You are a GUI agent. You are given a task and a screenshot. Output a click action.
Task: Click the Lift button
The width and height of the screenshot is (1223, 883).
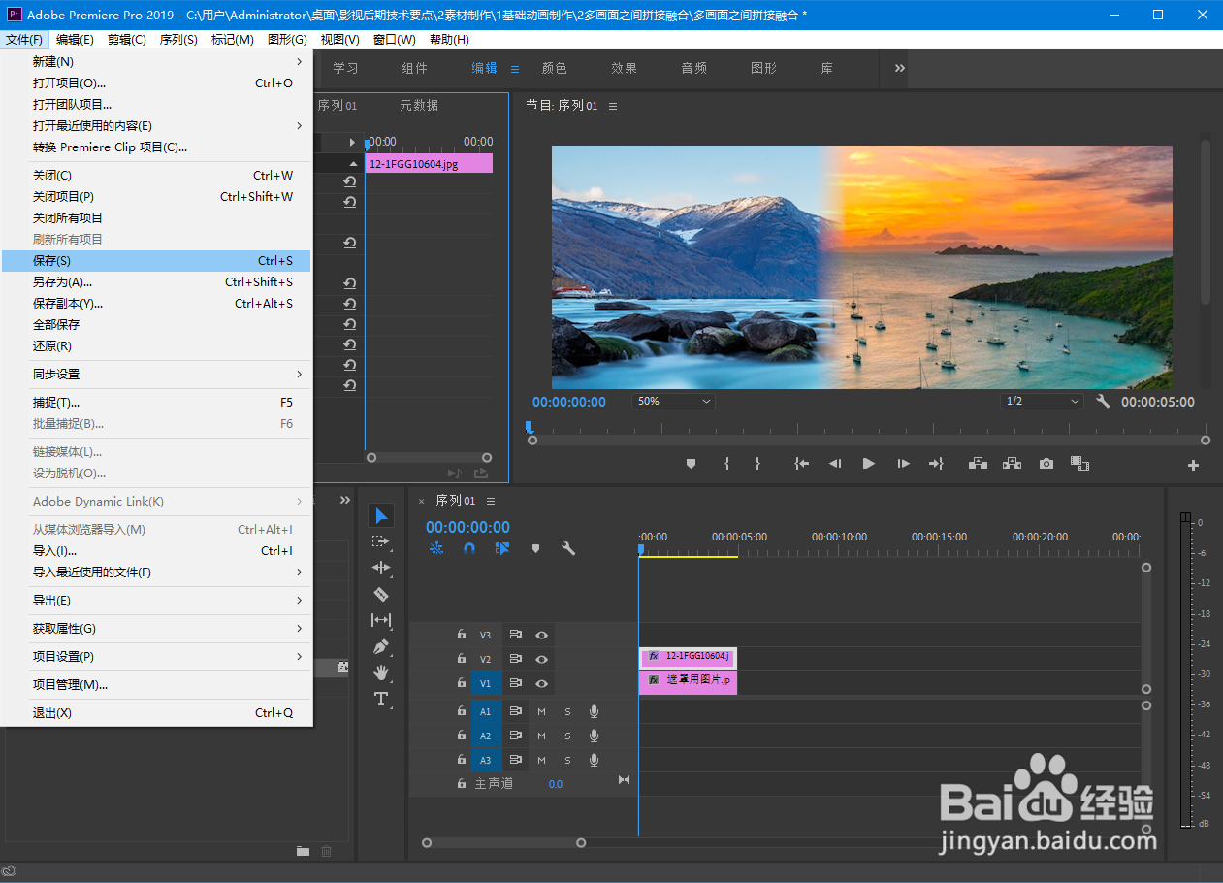978,464
